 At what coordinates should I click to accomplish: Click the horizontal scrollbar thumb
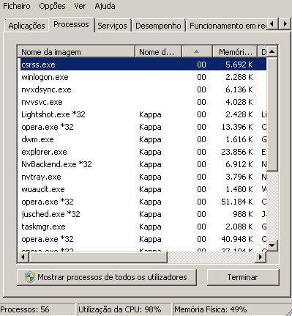point(98,257)
